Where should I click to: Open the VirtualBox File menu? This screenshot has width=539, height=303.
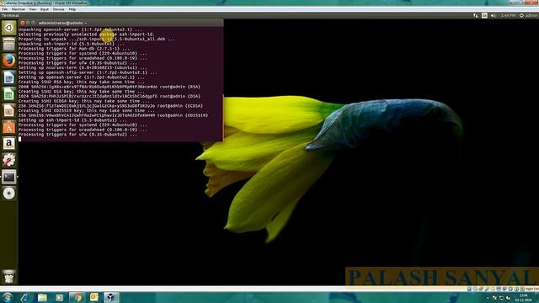[x=5, y=9]
